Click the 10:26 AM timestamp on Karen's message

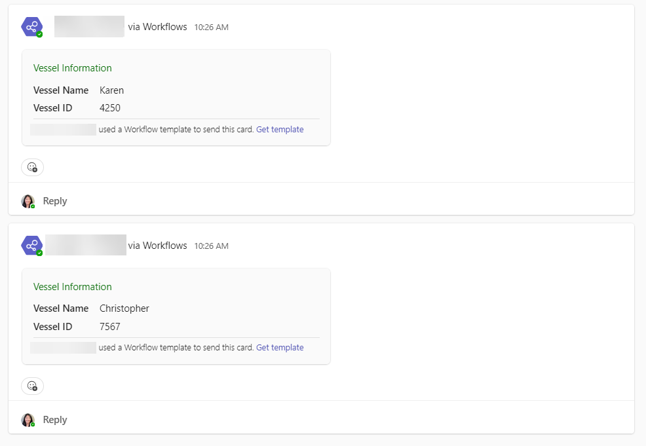pos(211,28)
